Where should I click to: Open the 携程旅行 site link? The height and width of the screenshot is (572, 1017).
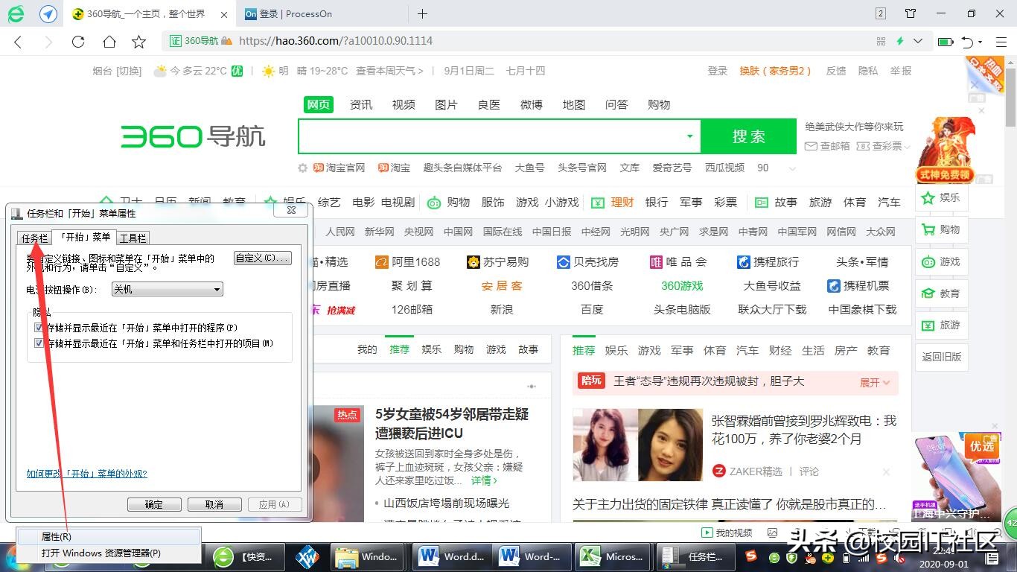tap(768, 262)
